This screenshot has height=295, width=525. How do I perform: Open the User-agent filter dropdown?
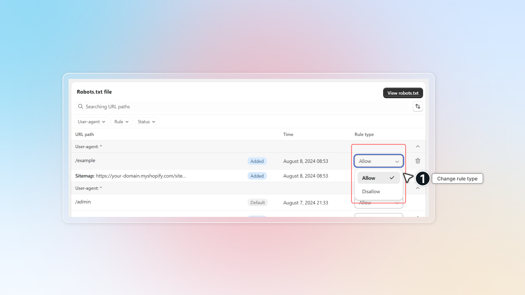click(x=91, y=122)
